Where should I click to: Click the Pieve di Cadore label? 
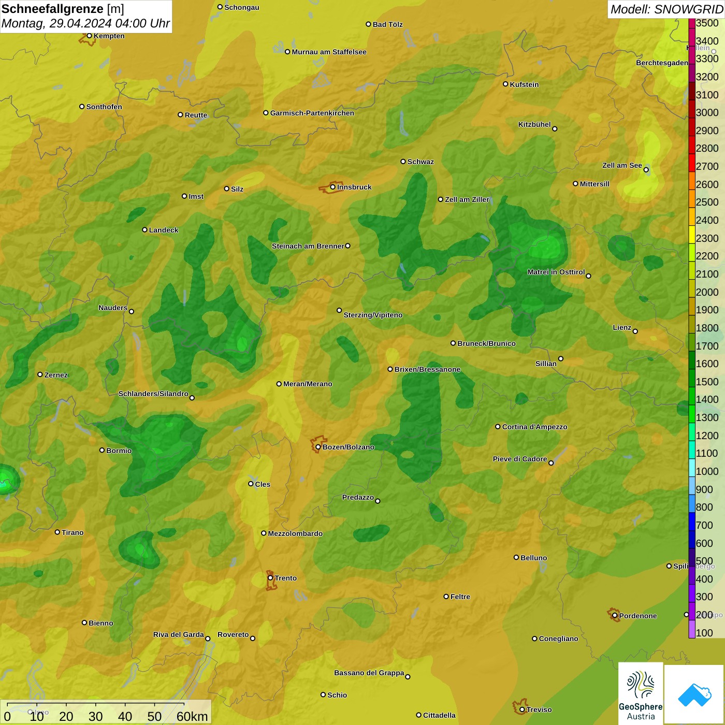520,459
